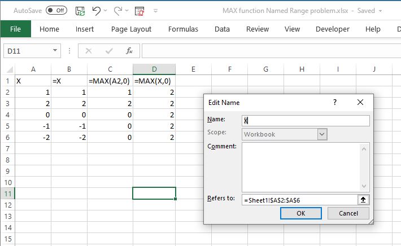
Task: Click cell D1 with =MAX(X,0)
Action: [x=154, y=81]
